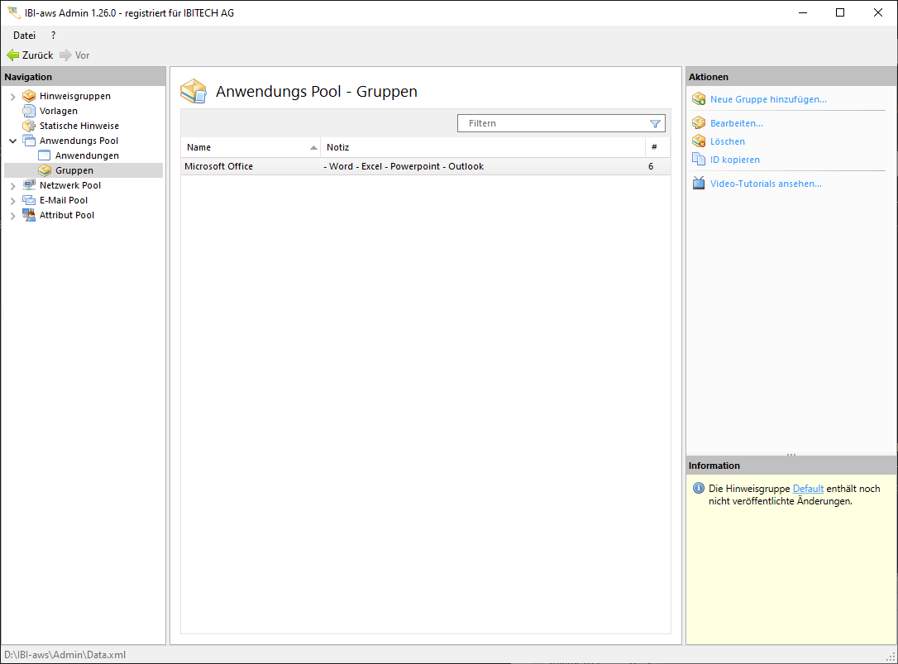The image size is (898, 664).
Task: Click the Hinweisgruppen icon in navigation
Action: click(x=29, y=96)
